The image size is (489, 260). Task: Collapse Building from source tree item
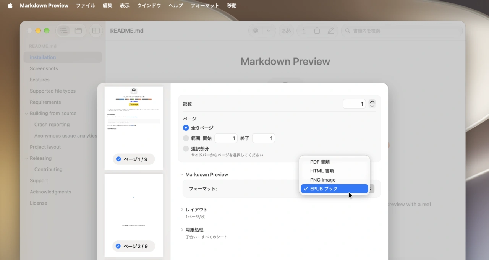(27, 114)
